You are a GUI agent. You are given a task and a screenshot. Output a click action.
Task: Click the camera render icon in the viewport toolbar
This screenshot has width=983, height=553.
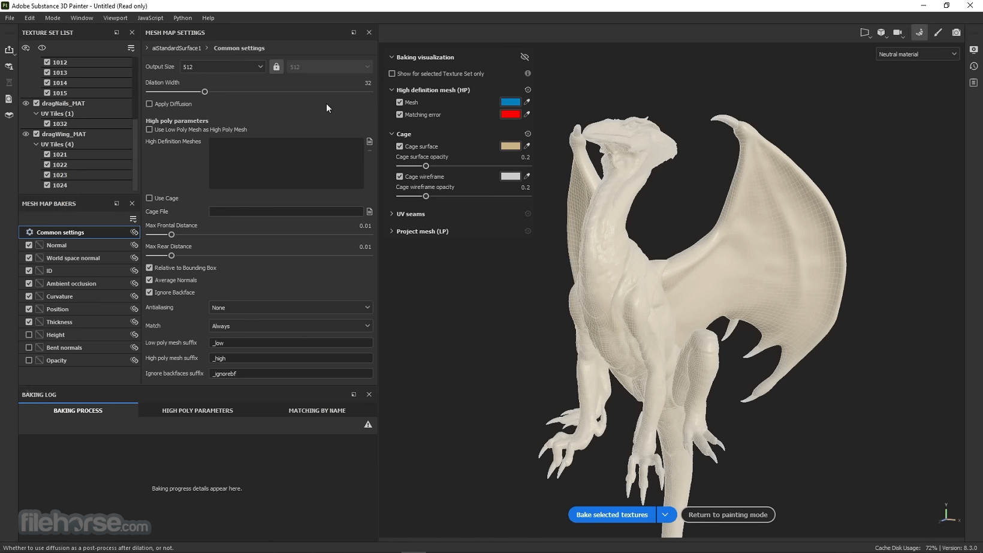pos(956,32)
